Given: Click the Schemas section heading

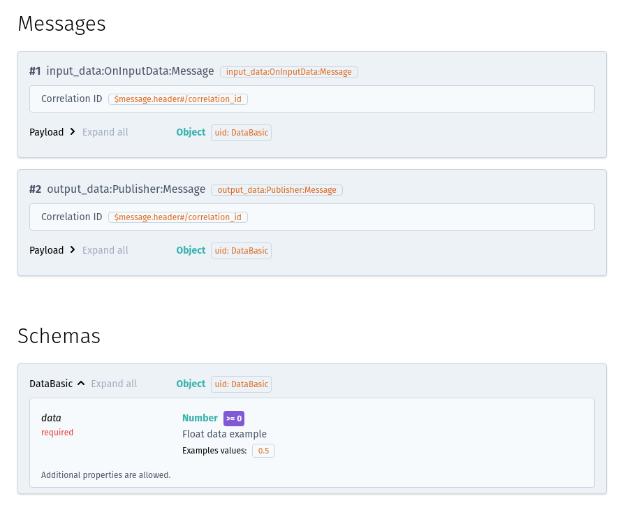Looking at the screenshot, I should 59,336.
